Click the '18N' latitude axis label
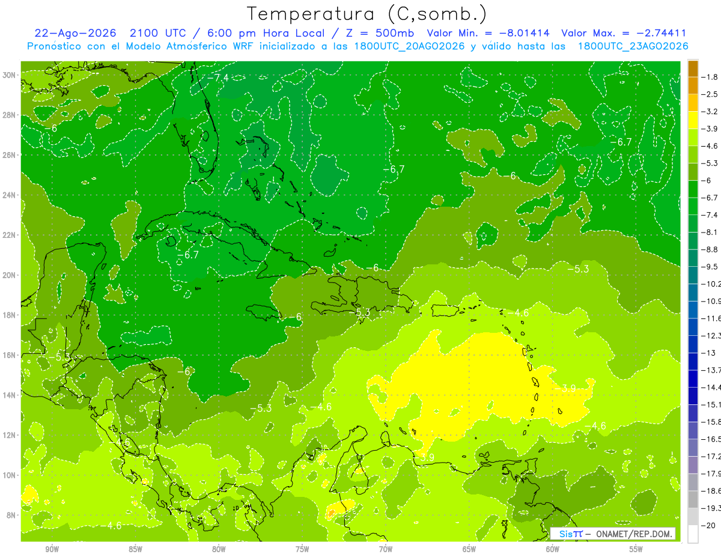This screenshot has height=557, width=721. [x=10, y=315]
